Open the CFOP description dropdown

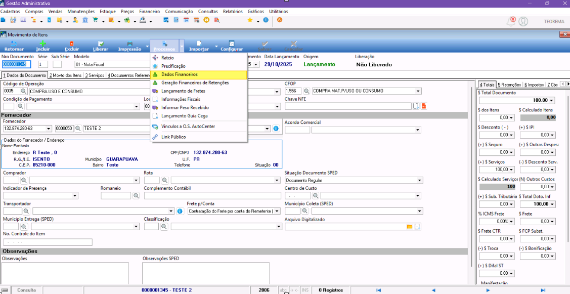[419, 91]
